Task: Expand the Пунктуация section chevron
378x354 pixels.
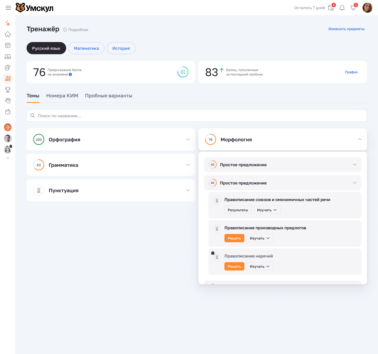Action: coord(188,190)
